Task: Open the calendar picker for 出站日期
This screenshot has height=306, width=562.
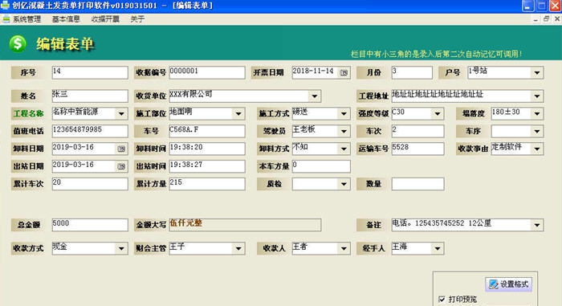Action: (121, 166)
